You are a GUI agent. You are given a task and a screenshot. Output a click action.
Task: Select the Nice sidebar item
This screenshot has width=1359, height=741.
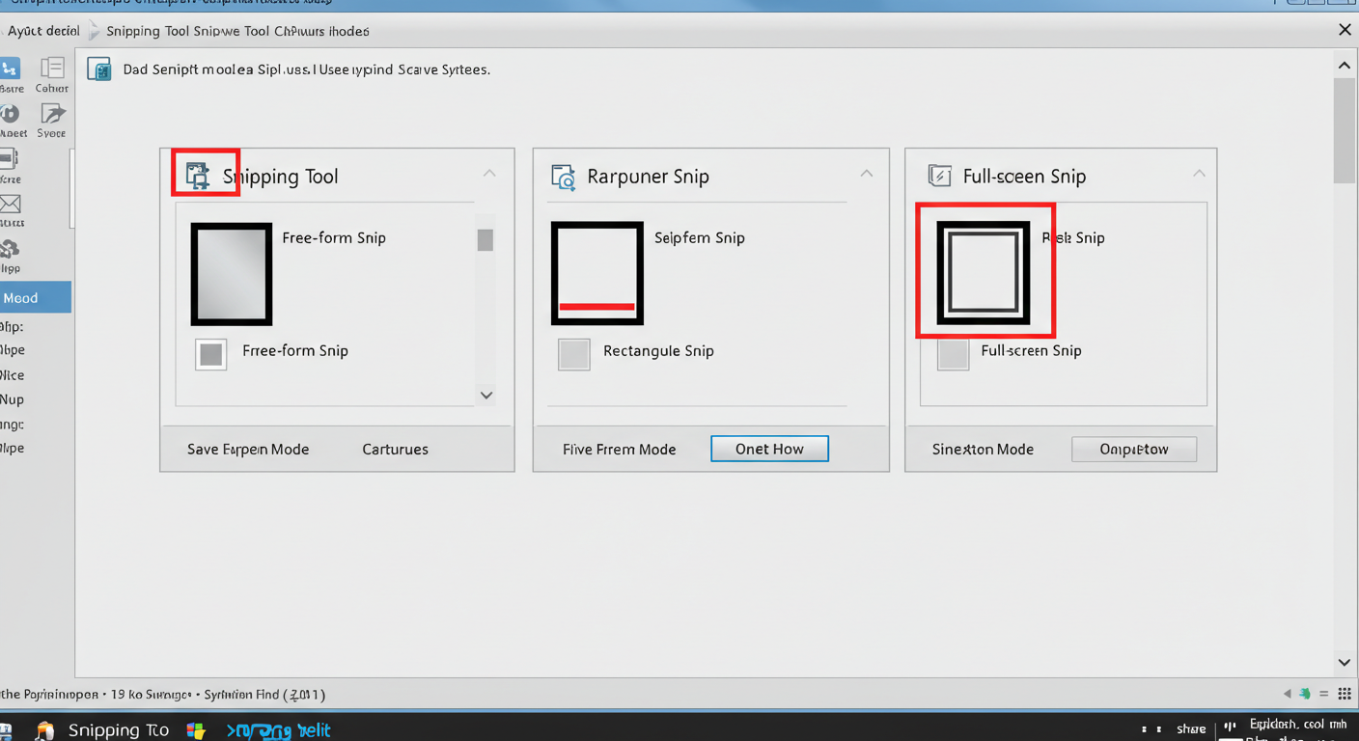[x=13, y=375]
